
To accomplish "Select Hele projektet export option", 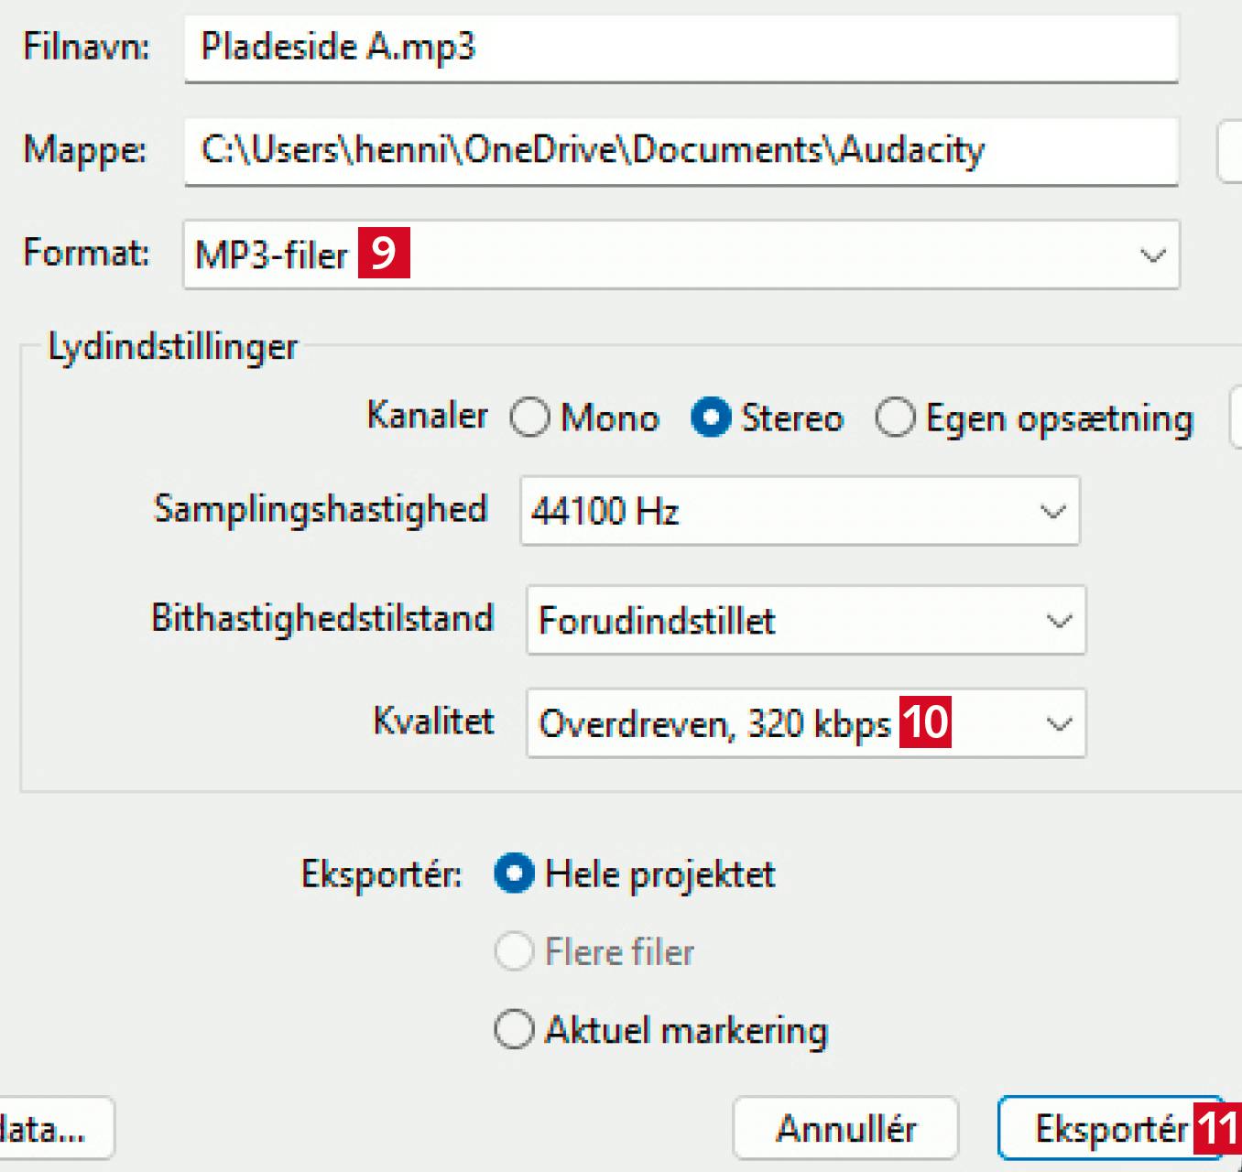I will click(515, 874).
